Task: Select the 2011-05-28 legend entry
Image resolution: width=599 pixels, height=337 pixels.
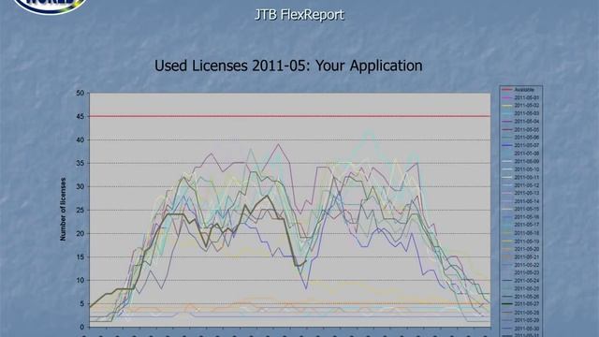Action: click(x=520, y=313)
